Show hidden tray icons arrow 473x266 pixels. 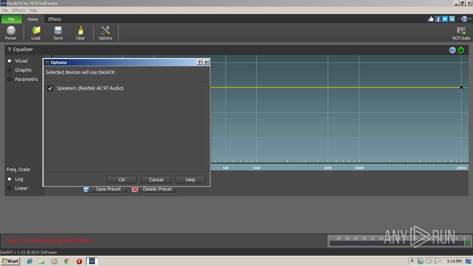(412, 261)
